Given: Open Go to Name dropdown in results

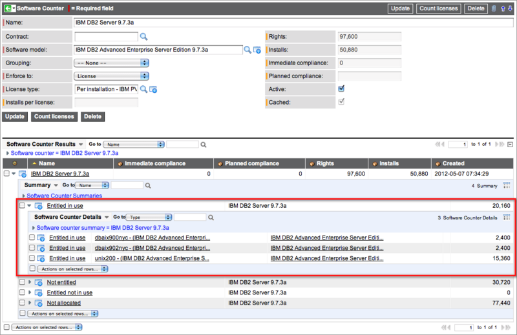Looking at the screenshot, I should tap(134, 145).
